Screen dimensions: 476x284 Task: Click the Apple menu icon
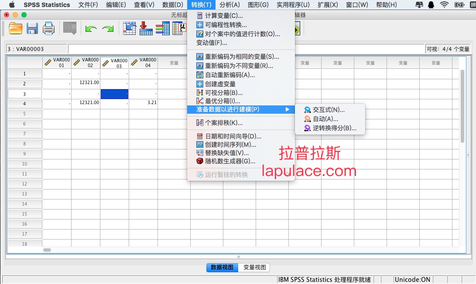pos(12,4)
